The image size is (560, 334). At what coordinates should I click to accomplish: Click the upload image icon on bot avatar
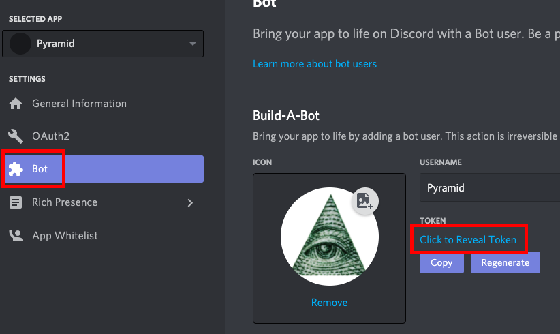(365, 201)
